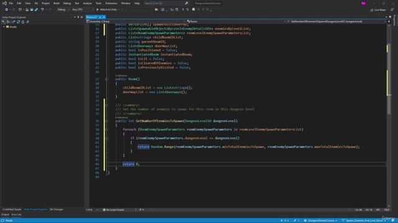Viewport: 398px width, 223px height.
Task: Click the Spawn_Enemies branch in status bar
Action: tap(363, 221)
